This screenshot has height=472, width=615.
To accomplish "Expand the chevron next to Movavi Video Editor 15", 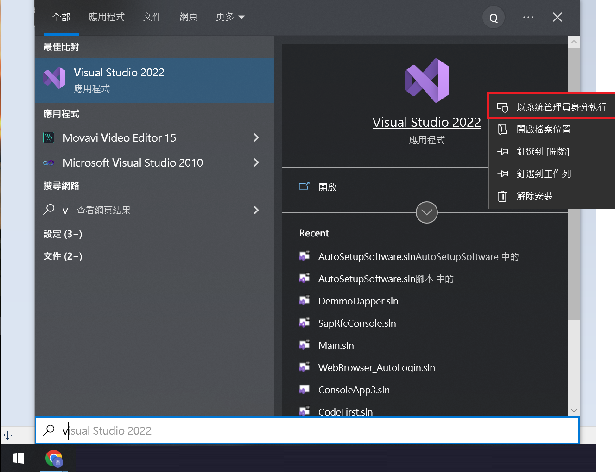I will (x=256, y=137).
